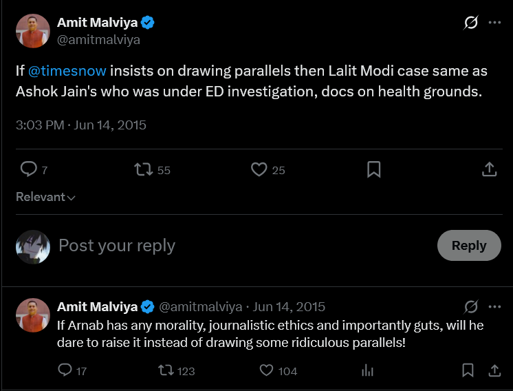Reply to second tweet with 17 replies

[65, 370]
